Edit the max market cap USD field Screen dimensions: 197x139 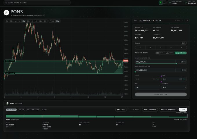pos(155,70)
